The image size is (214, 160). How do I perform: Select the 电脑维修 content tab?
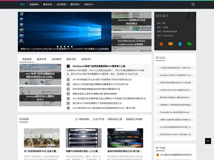[x=27, y=59]
